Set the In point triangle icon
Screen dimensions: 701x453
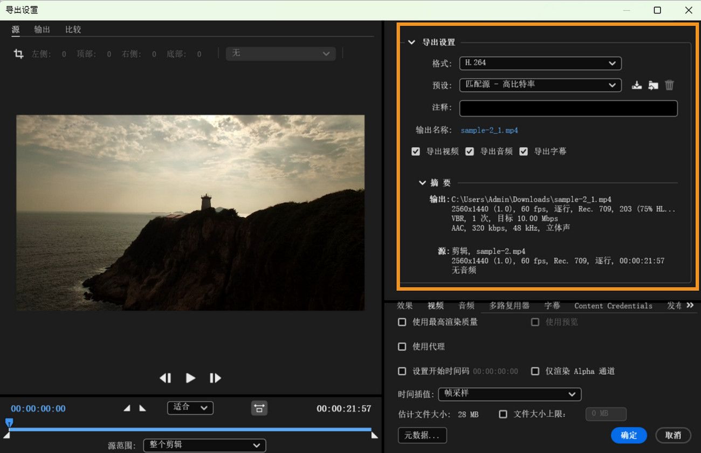pyautogui.click(x=127, y=408)
